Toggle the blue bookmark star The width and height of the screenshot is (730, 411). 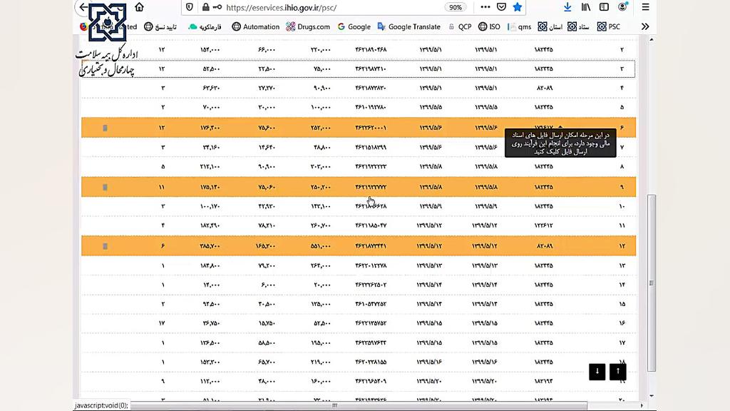518,7
